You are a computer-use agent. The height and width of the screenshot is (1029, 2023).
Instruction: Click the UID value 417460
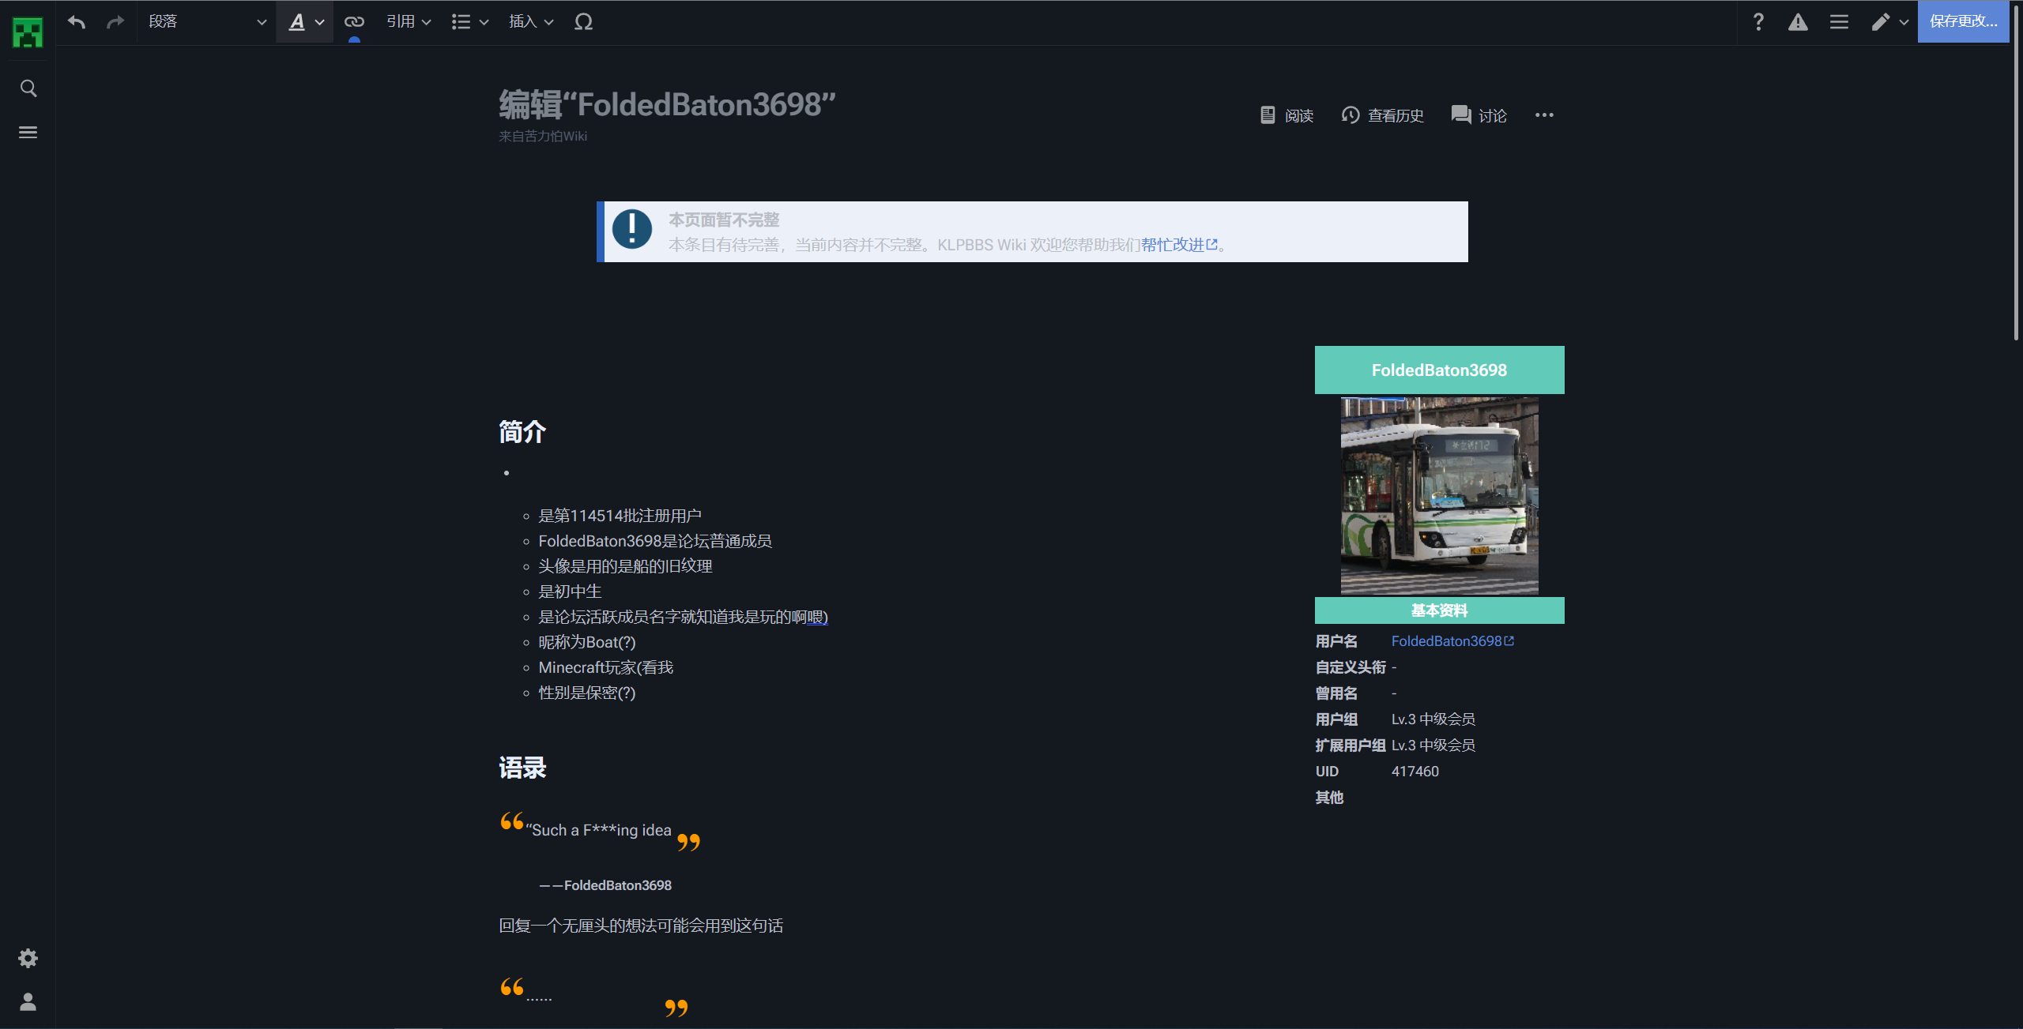tap(1415, 772)
